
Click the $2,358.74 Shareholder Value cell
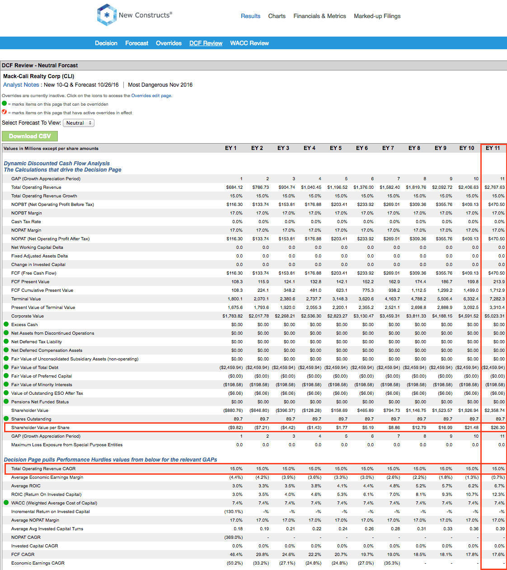coord(494,410)
